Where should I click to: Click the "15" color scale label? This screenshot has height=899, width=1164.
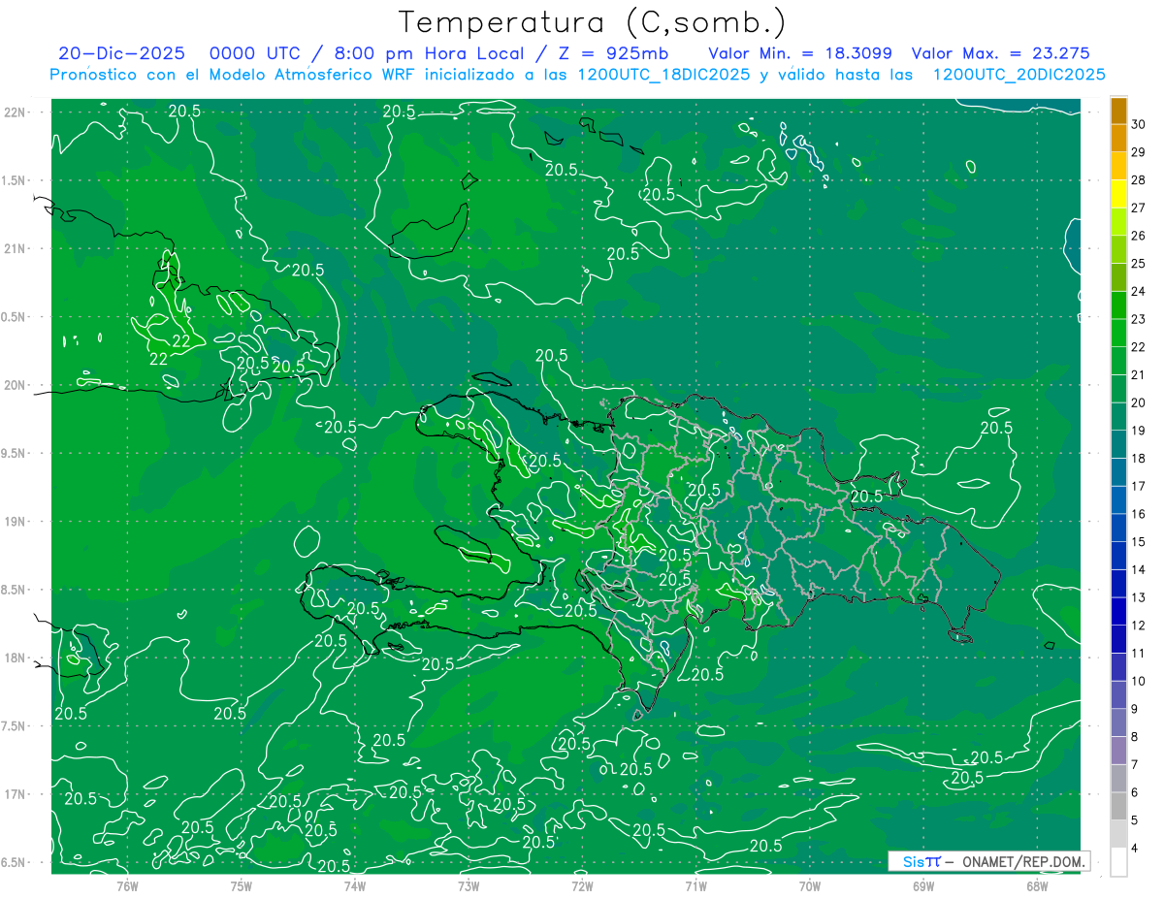(x=1139, y=542)
